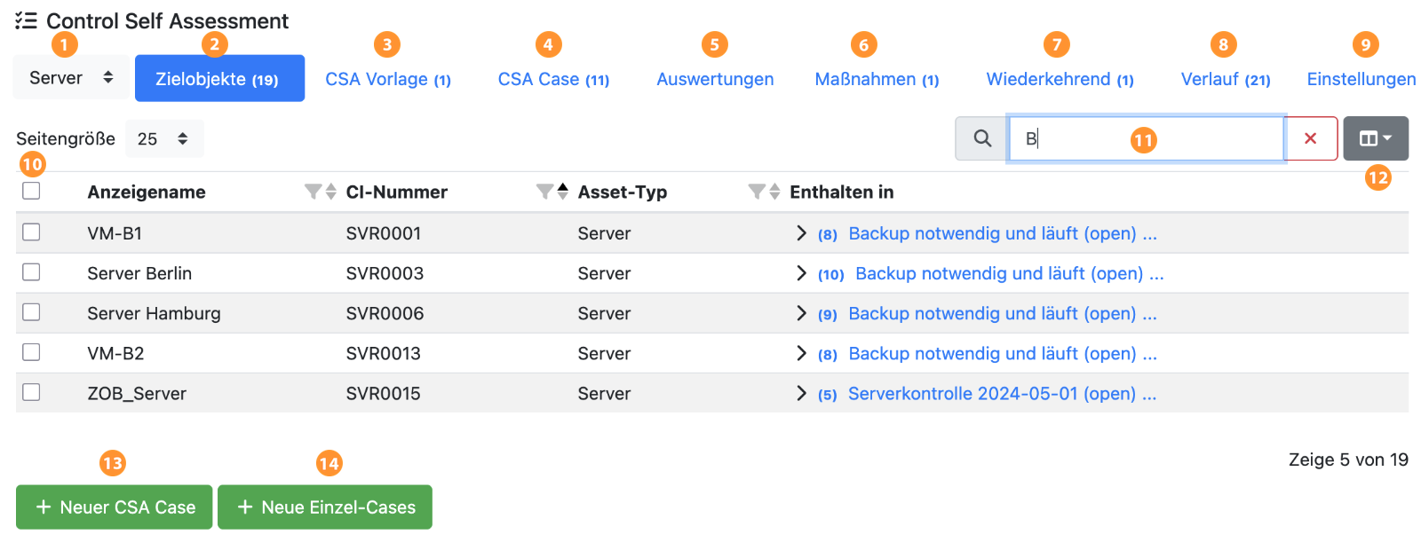Click the Neuer CSA Case button

tap(115, 507)
